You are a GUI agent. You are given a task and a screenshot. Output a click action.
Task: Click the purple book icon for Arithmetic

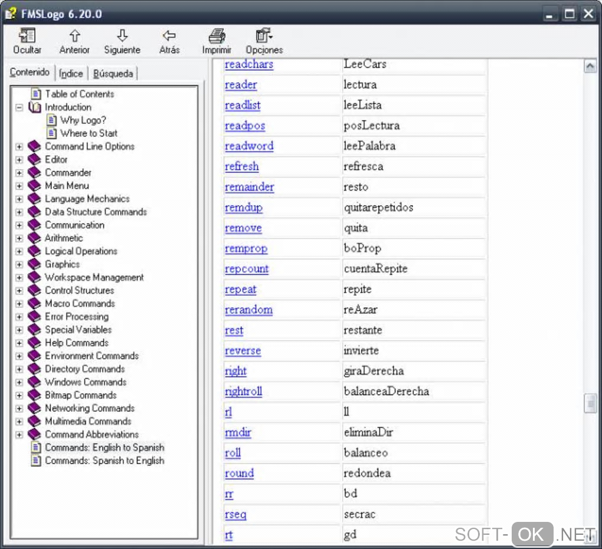pos(35,238)
